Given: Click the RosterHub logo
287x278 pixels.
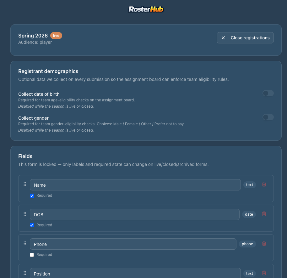Looking at the screenshot, I should click(x=146, y=9).
